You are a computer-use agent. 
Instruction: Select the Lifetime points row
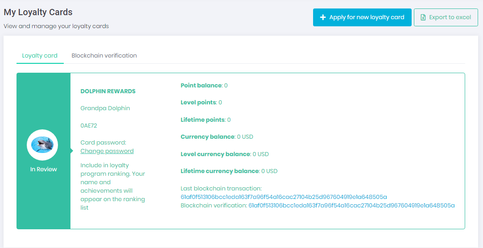coord(206,120)
